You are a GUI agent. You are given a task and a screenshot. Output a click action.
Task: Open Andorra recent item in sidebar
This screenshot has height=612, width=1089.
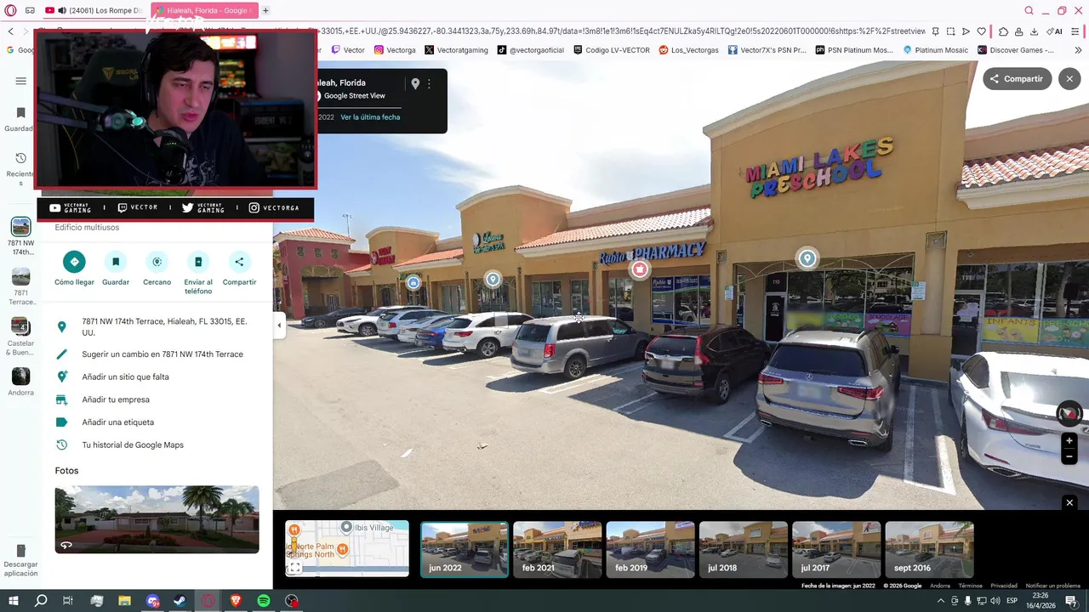point(20,382)
